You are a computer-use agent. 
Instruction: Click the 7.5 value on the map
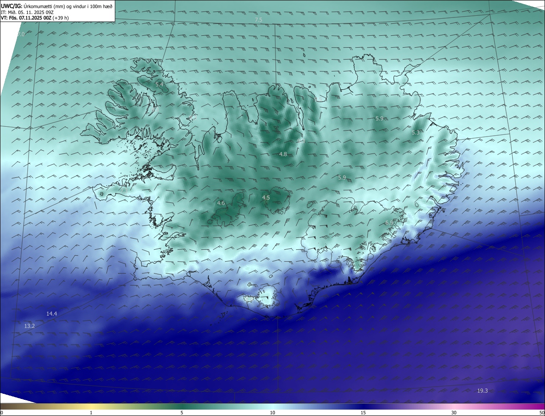tap(258, 20)
